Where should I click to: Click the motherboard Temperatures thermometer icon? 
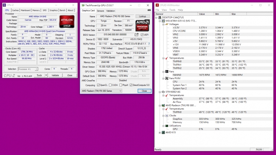pyautogui.click(x=167, y=58)
